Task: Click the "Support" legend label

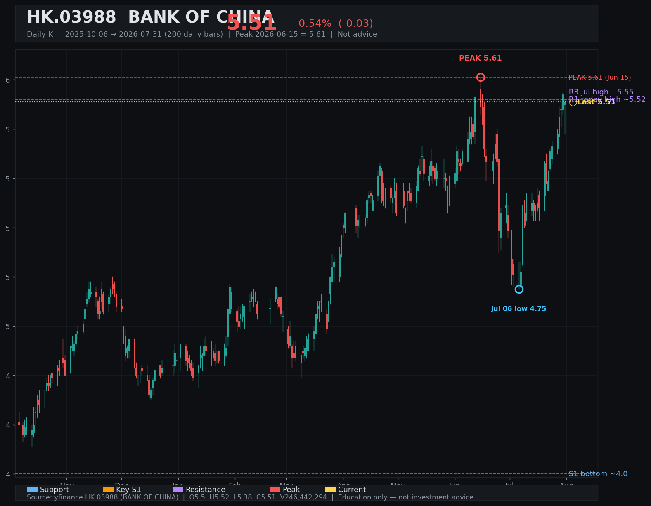Action: [x=54, y=490]
